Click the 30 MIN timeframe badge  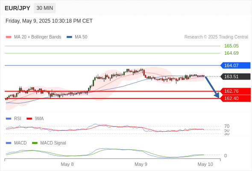point(45,8)
